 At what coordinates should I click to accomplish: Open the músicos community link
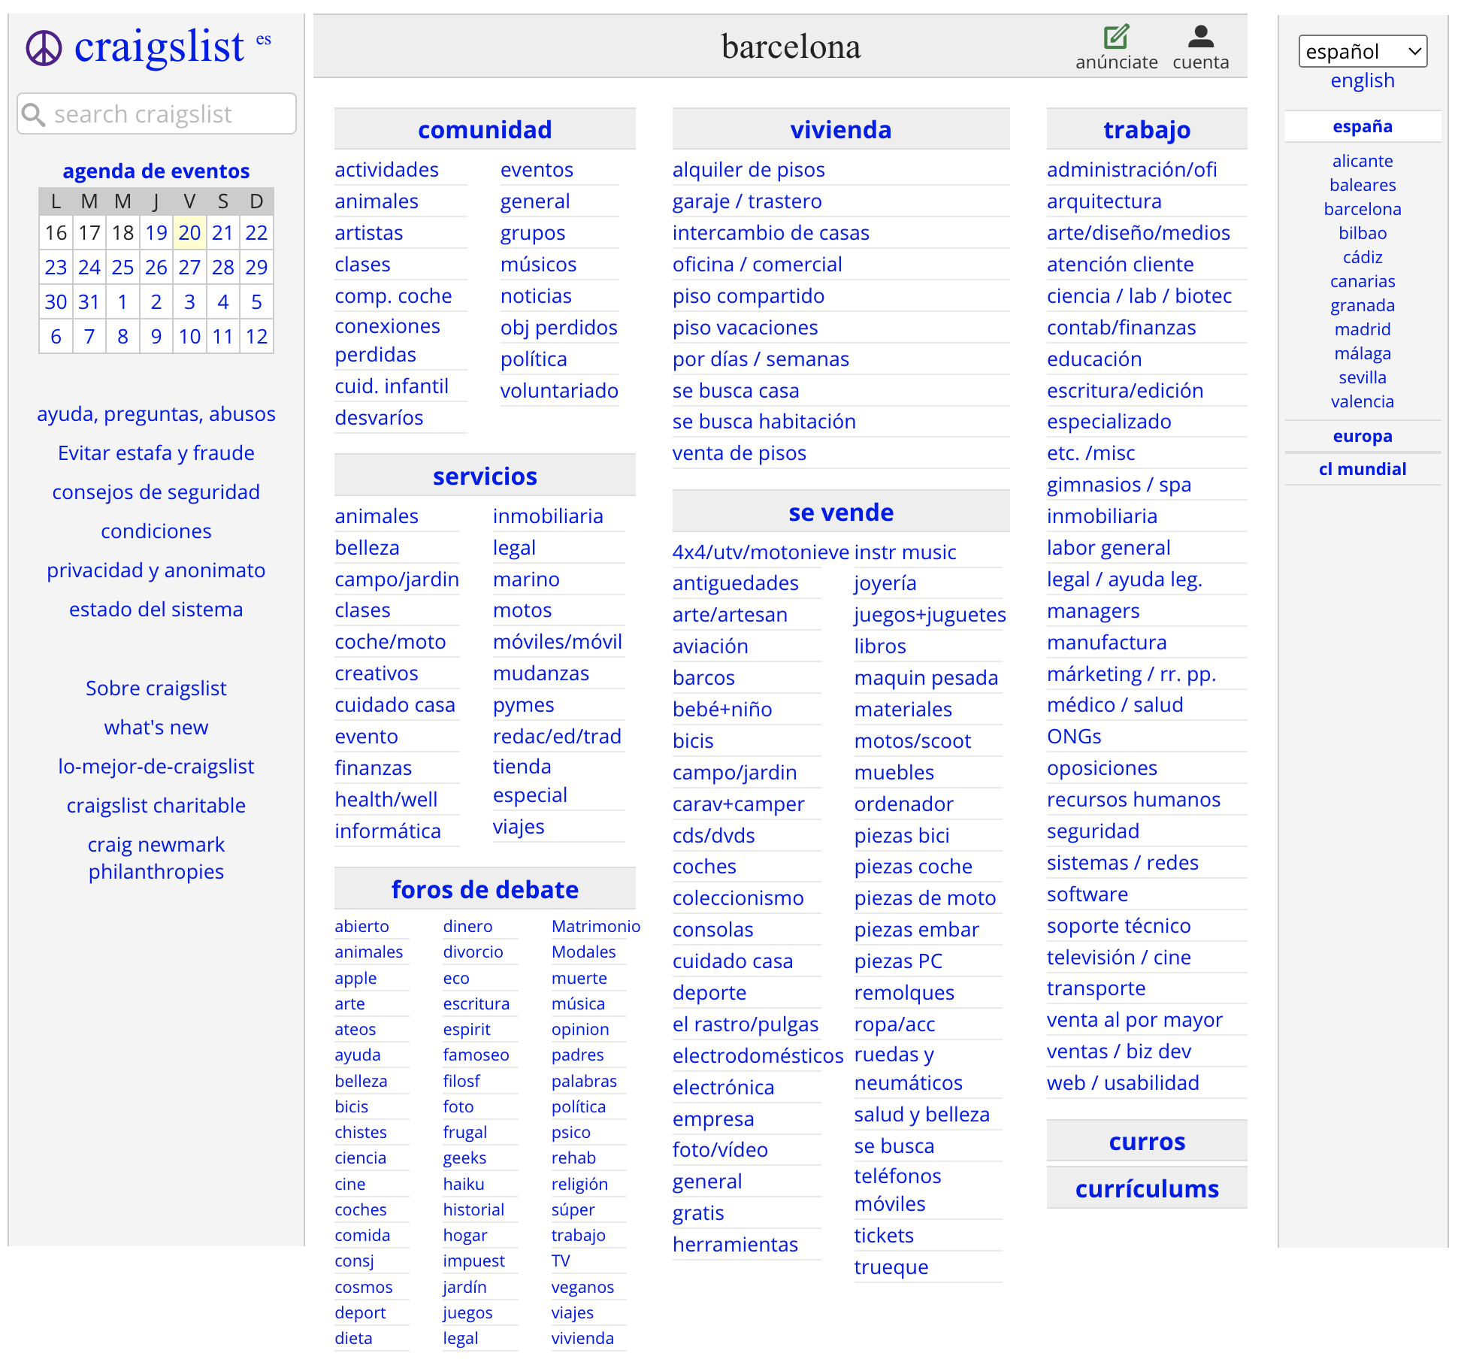pos(539,265)
